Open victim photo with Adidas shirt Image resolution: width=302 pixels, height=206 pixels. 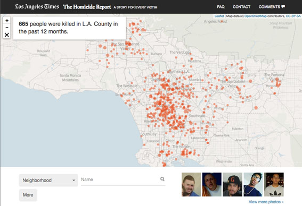[274, 185]
